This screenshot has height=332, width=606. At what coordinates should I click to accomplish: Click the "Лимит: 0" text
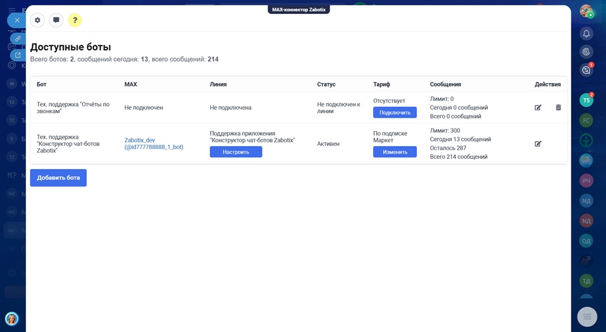pos(442,99)
